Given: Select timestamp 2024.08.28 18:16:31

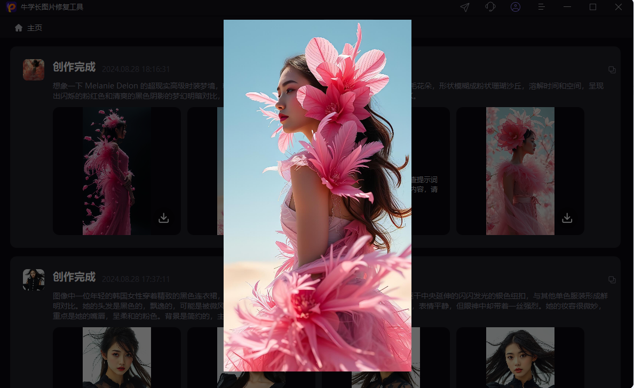Looking at the screenshot, I should coord(136,69).
